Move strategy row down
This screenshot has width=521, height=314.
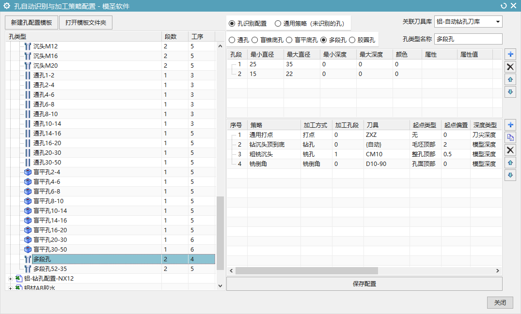point(510,175)
